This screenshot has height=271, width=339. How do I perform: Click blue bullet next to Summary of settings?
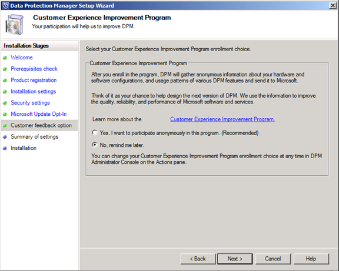coord(5,137)
